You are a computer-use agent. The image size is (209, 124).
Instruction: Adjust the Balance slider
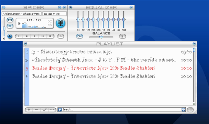(101, 37)
